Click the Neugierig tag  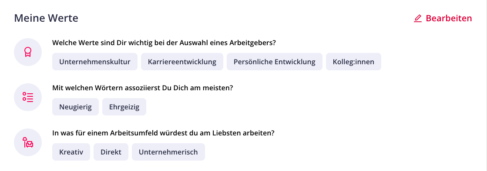pos(75,107)
